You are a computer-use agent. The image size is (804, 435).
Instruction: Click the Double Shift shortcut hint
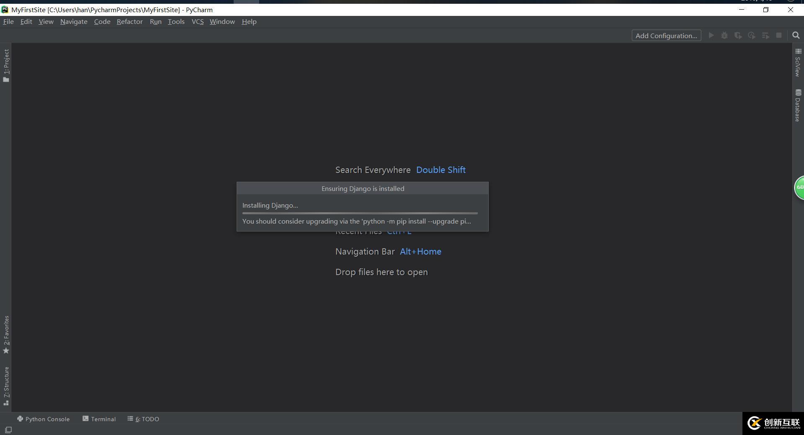coord(441,170)
